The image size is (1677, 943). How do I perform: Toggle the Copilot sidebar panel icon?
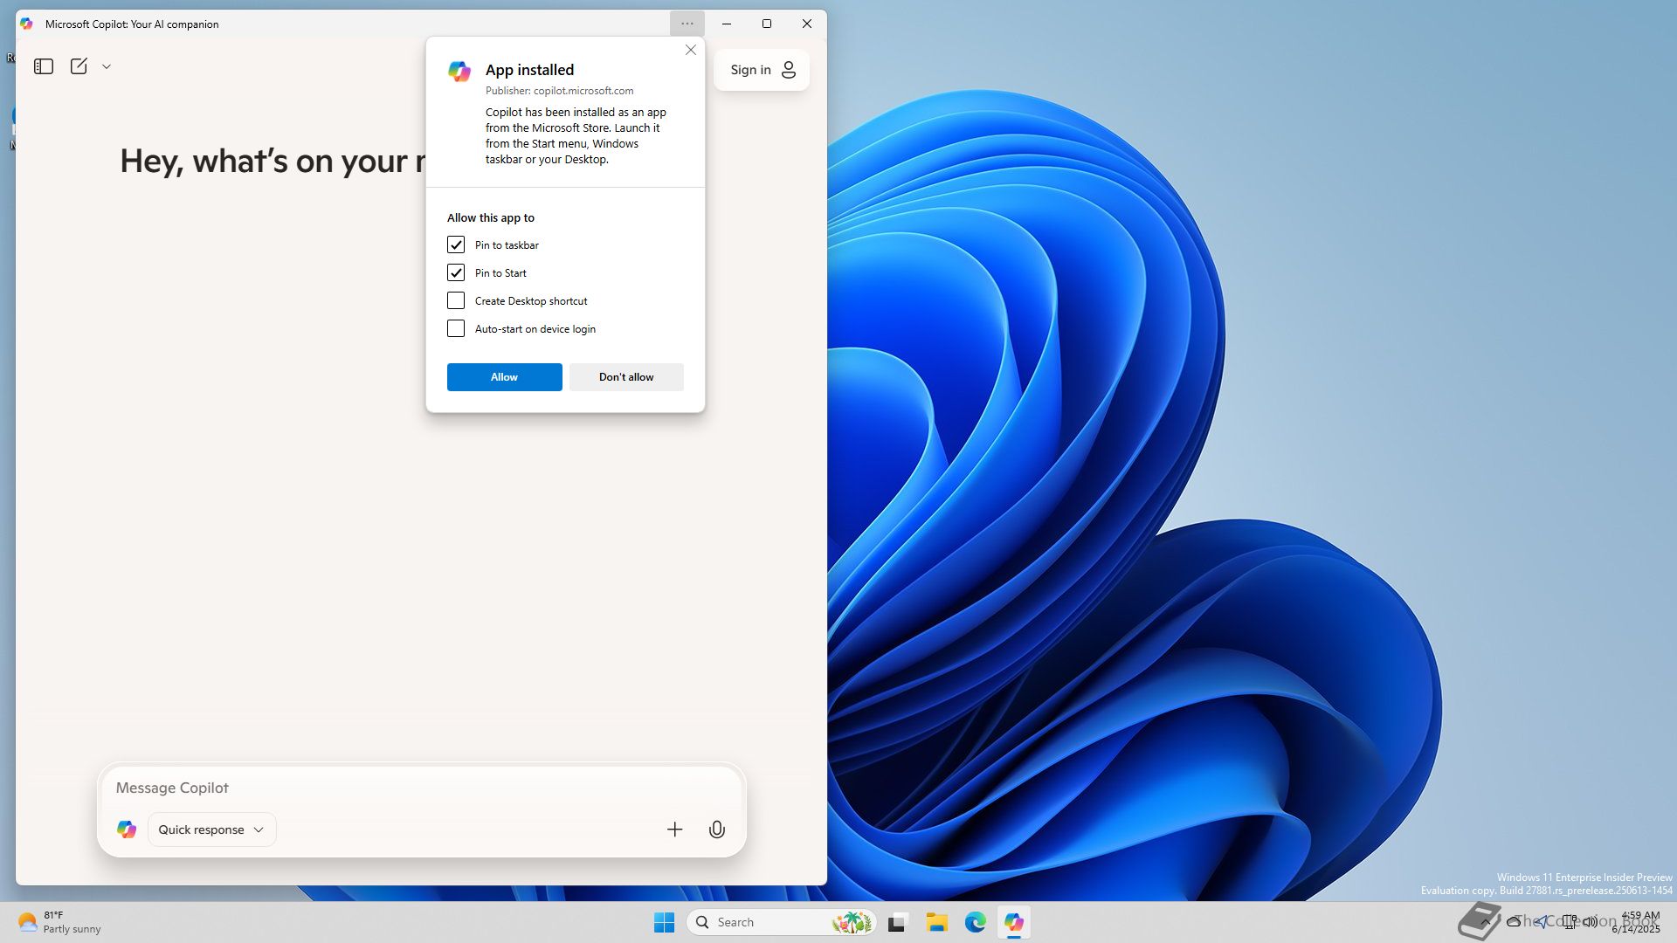coord(44,66)
